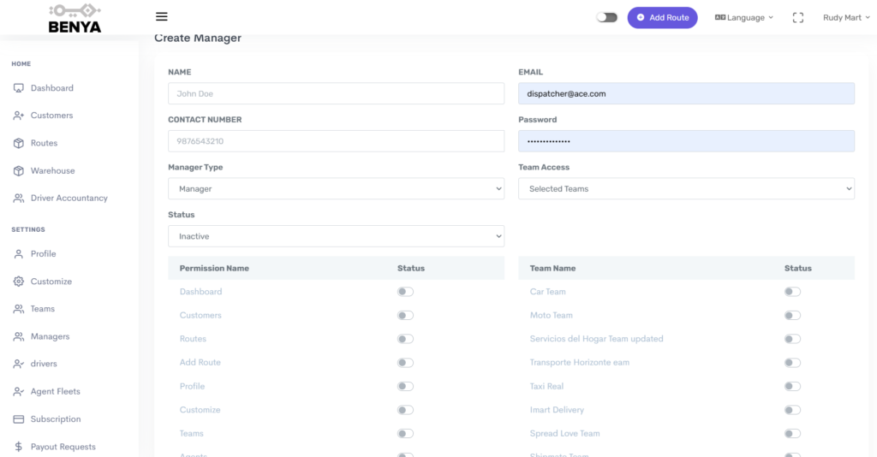Screen dimensions: 877x457
Task: Open the Language menu in header
Action: (743, 17)
